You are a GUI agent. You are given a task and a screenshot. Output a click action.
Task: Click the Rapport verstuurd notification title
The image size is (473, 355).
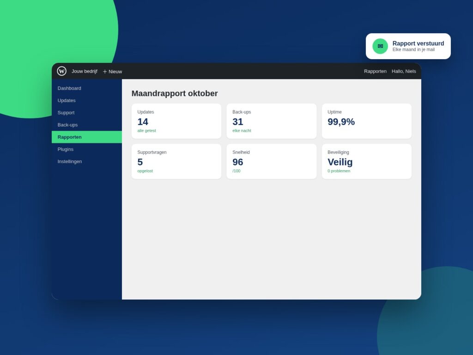click(x=418, y=43)
